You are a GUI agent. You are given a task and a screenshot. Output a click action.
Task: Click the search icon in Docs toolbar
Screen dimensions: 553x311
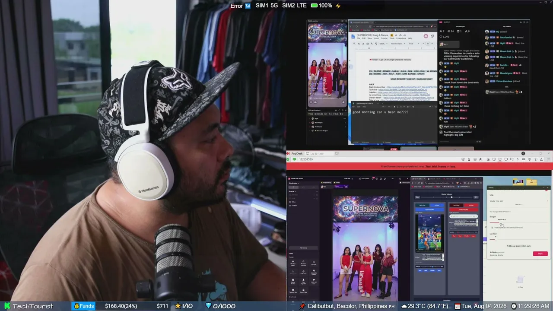(x=355, y=44)
